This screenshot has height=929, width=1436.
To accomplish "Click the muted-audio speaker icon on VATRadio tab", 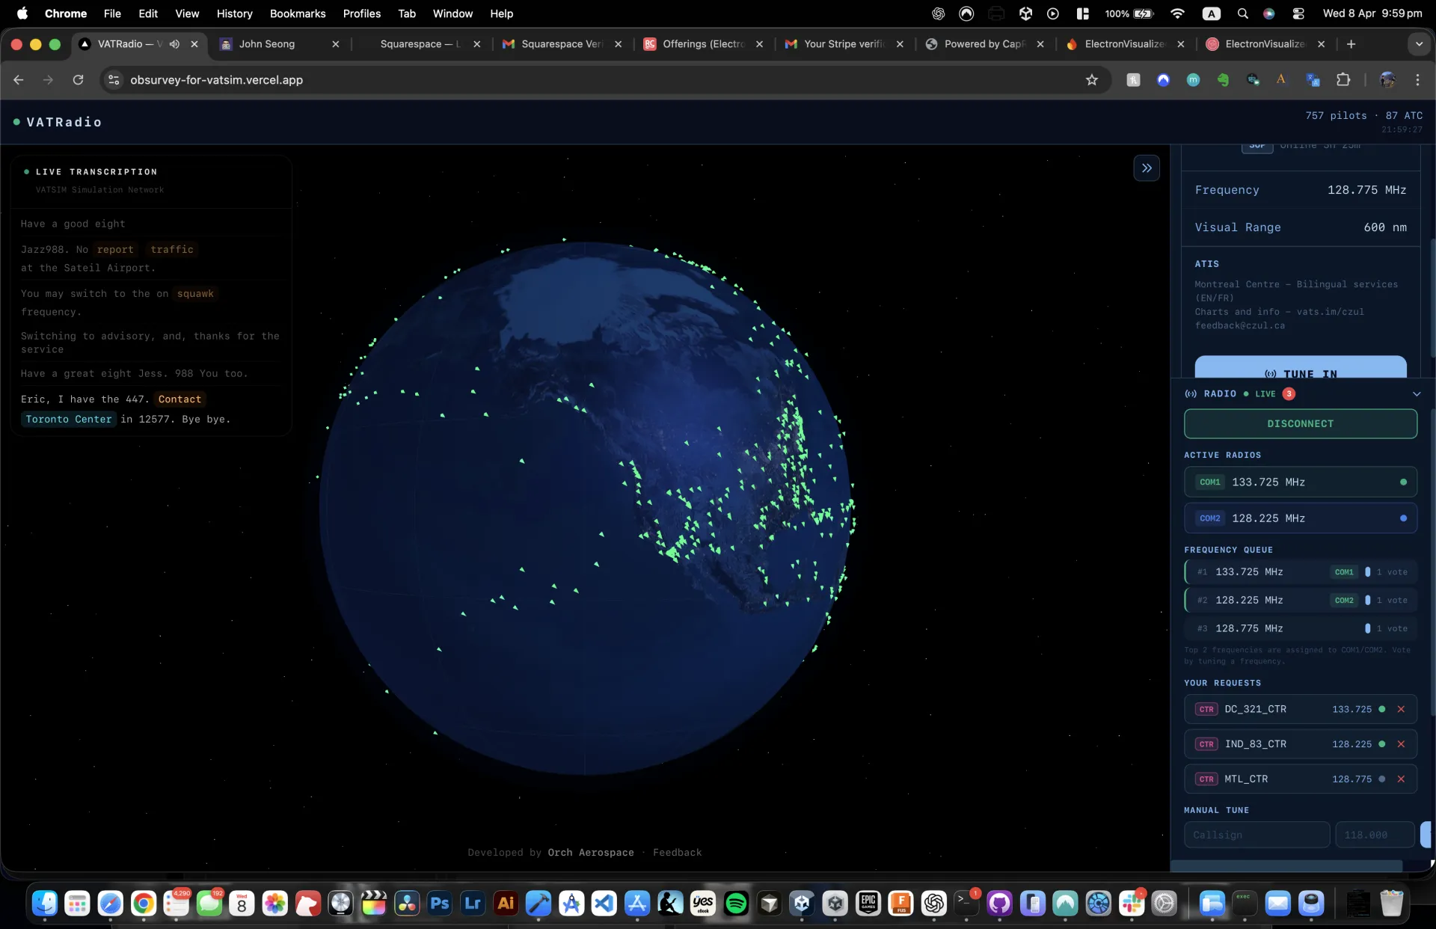I will coord(174,44).
